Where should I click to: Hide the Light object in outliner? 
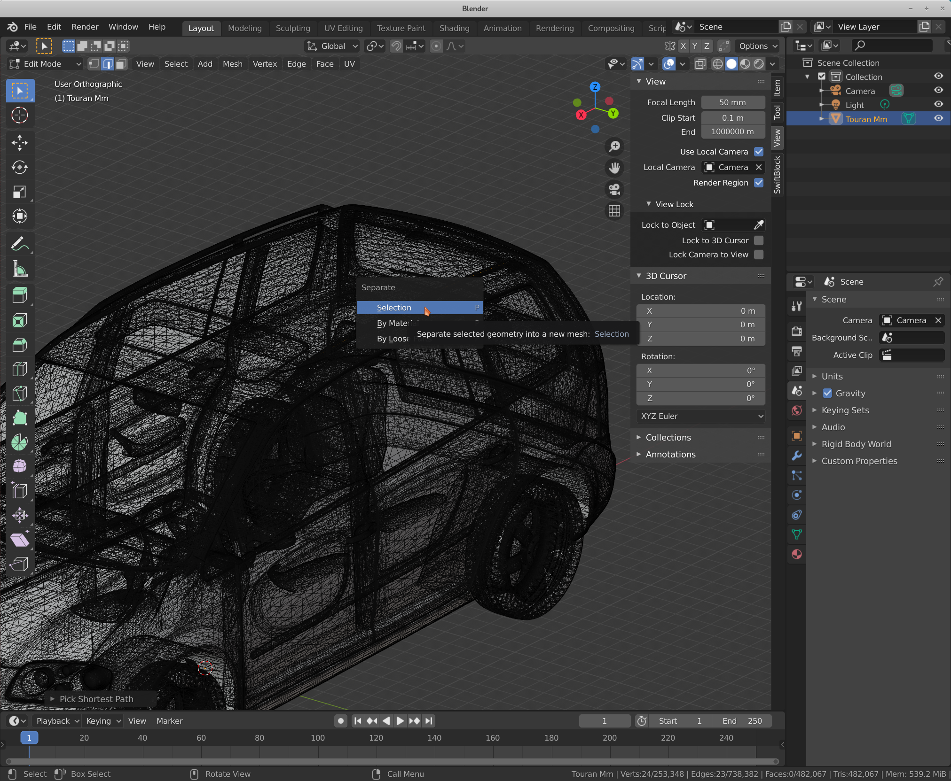click(938, 105)
